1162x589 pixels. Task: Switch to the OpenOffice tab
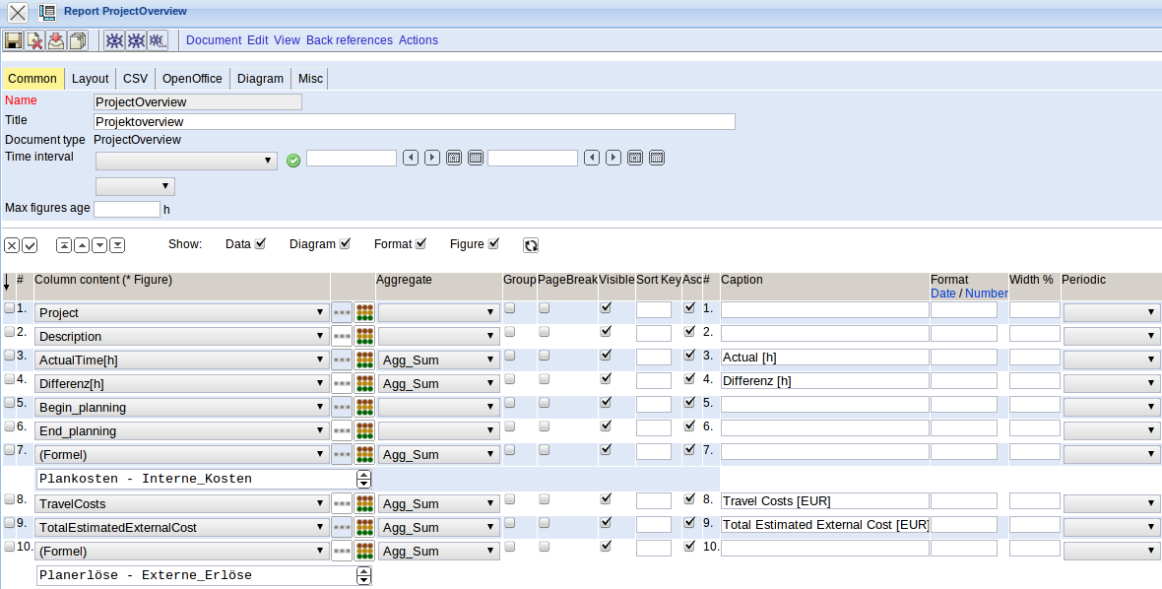coord(192,79)
